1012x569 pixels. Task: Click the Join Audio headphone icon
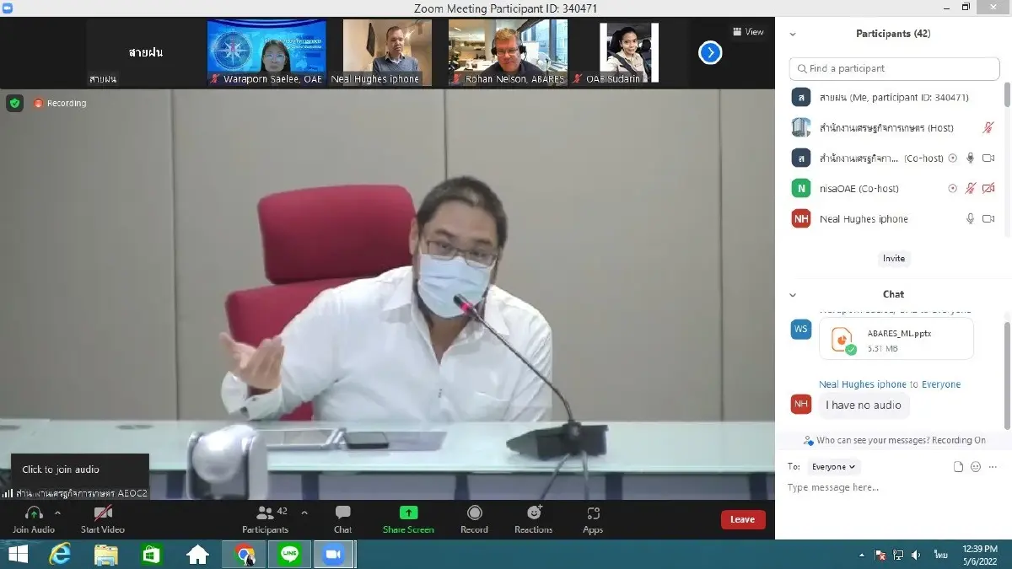click(x=34, y=513)
